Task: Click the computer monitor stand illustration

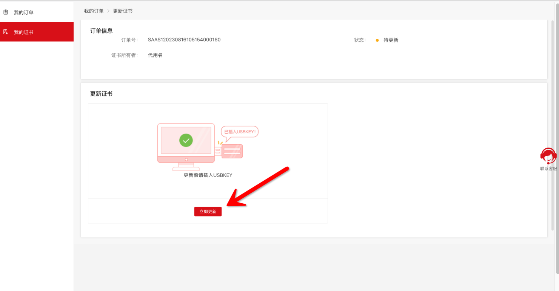Action: point(186,167)
